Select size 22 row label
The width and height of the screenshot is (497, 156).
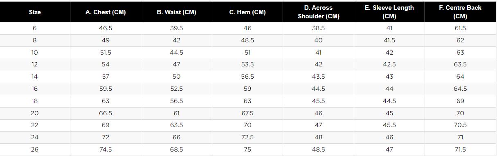[x=35, y=125]
